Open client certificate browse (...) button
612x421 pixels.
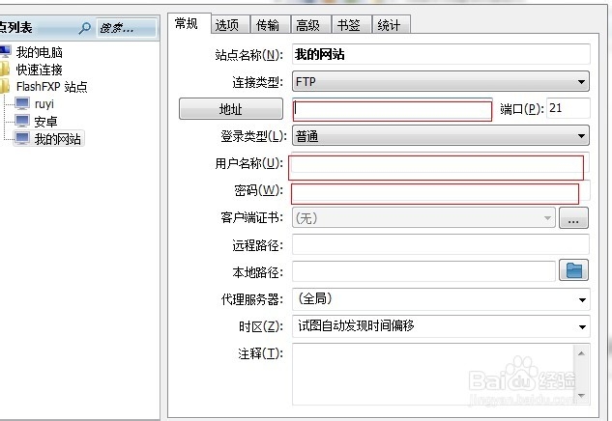573,217
